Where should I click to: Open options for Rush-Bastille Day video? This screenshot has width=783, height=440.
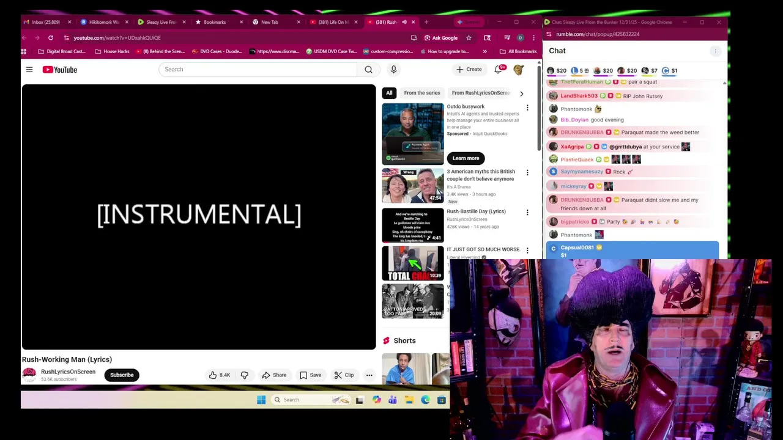(527, 213)
